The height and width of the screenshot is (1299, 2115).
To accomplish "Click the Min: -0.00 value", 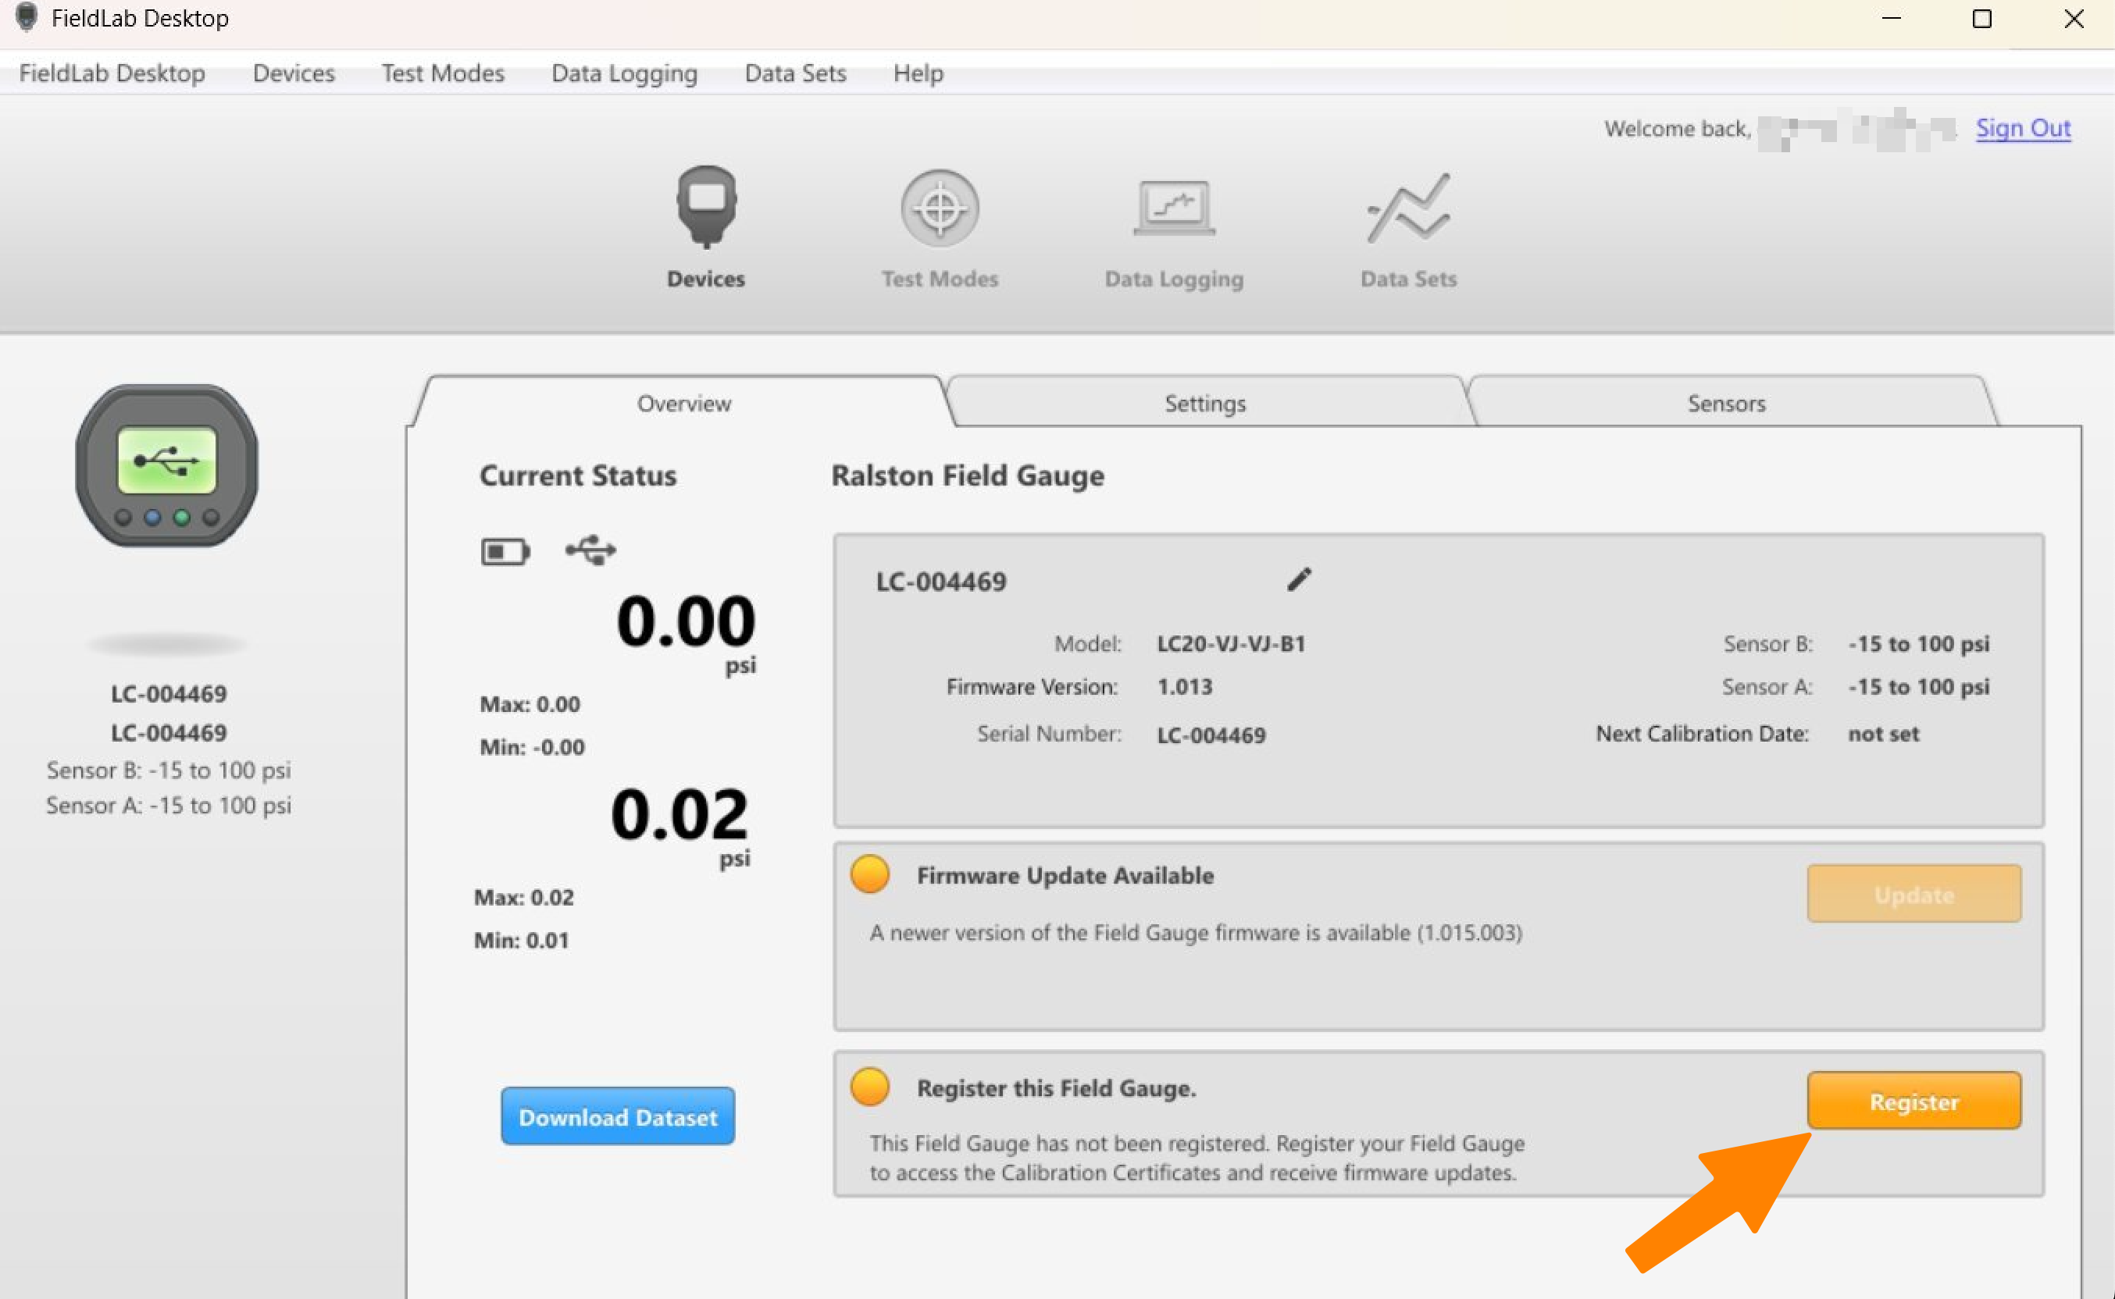I will (532, 746).
